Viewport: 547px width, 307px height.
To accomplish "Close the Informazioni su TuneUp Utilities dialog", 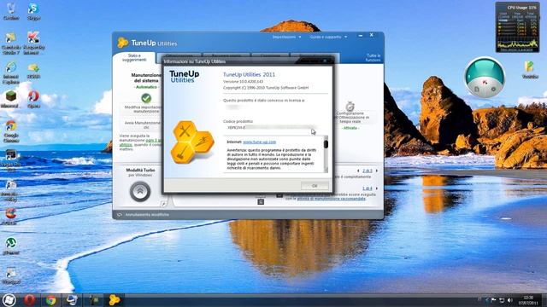I will coord(325,61).
